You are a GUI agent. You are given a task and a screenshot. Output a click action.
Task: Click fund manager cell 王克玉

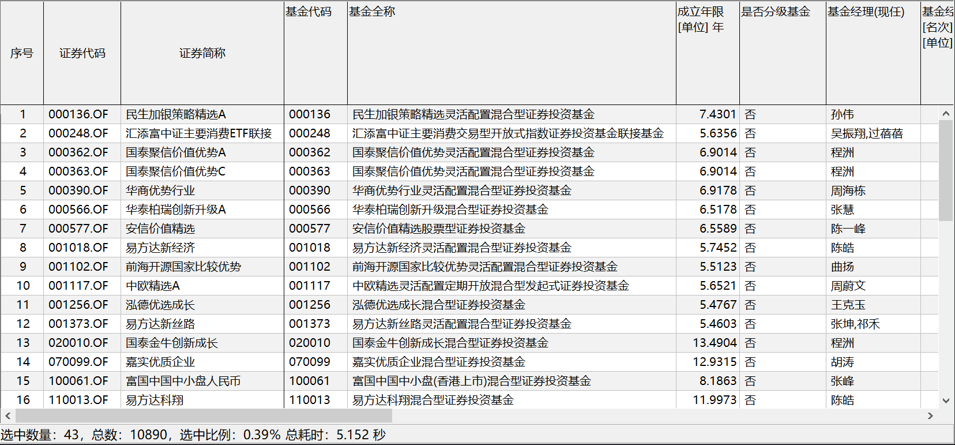tap(873, 305)
